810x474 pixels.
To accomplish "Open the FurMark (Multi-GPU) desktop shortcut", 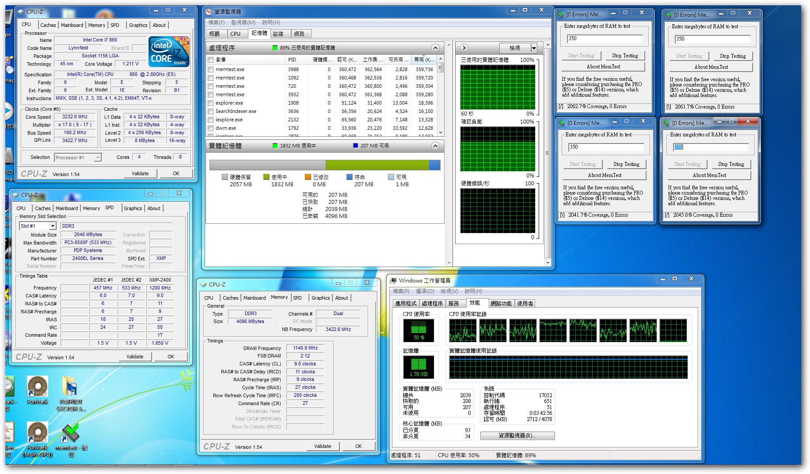I will coord(38,433).
